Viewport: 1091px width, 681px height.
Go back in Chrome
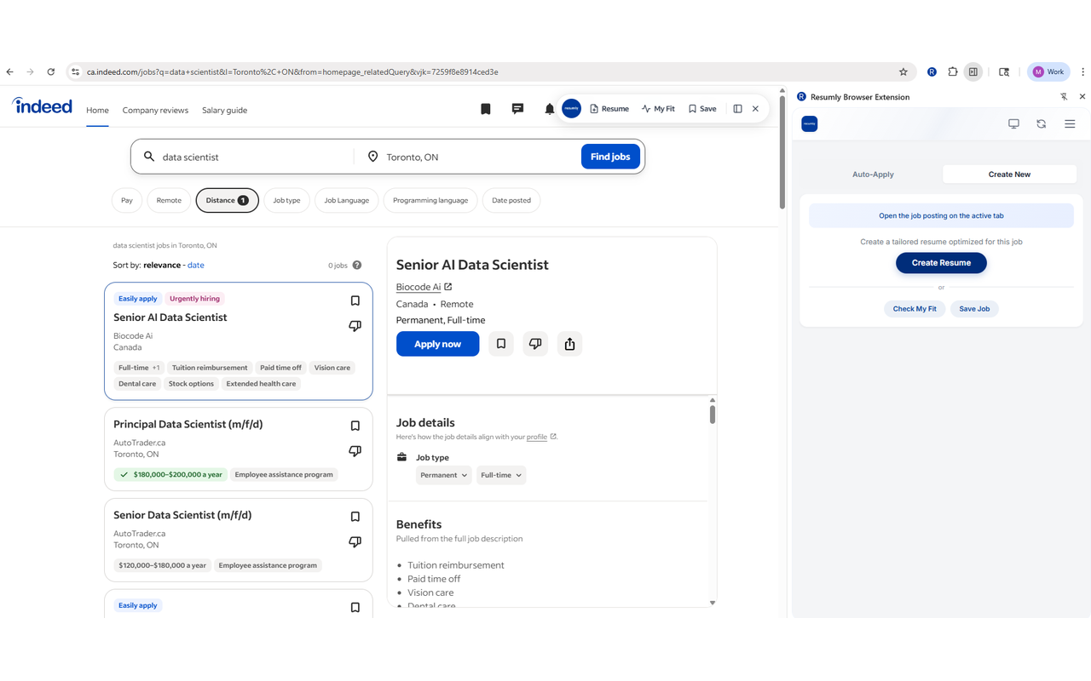(x=9, y=72)
